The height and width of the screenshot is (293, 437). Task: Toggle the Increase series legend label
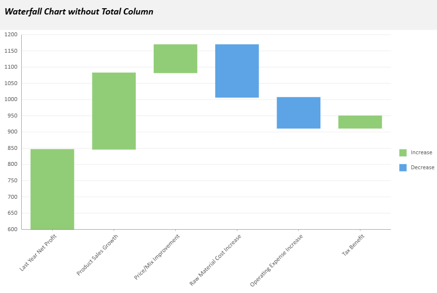421,153
